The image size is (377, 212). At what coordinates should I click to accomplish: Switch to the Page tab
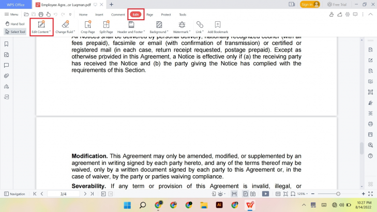150,14
